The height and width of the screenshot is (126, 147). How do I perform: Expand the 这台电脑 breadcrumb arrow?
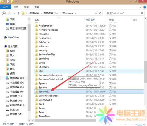tap(41, 13)
